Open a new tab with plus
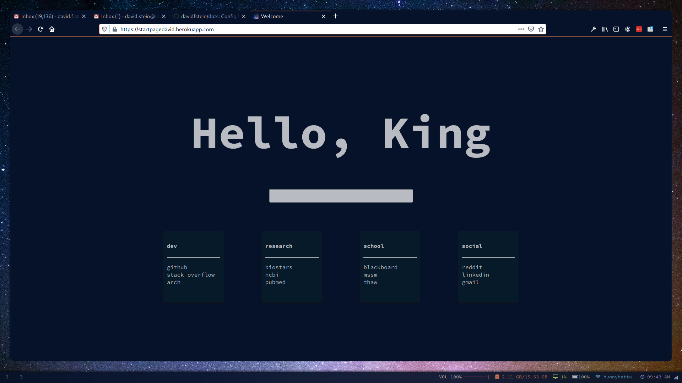The height and width of the screenshot is (383, 682). (x=336, y=16)
